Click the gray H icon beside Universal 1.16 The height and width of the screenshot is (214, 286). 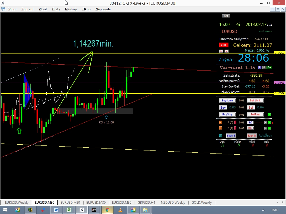tap(264, 67)
